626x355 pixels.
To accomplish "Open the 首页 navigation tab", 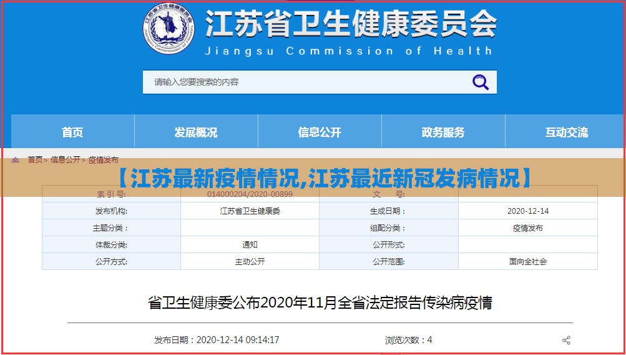I will point(72,132).
